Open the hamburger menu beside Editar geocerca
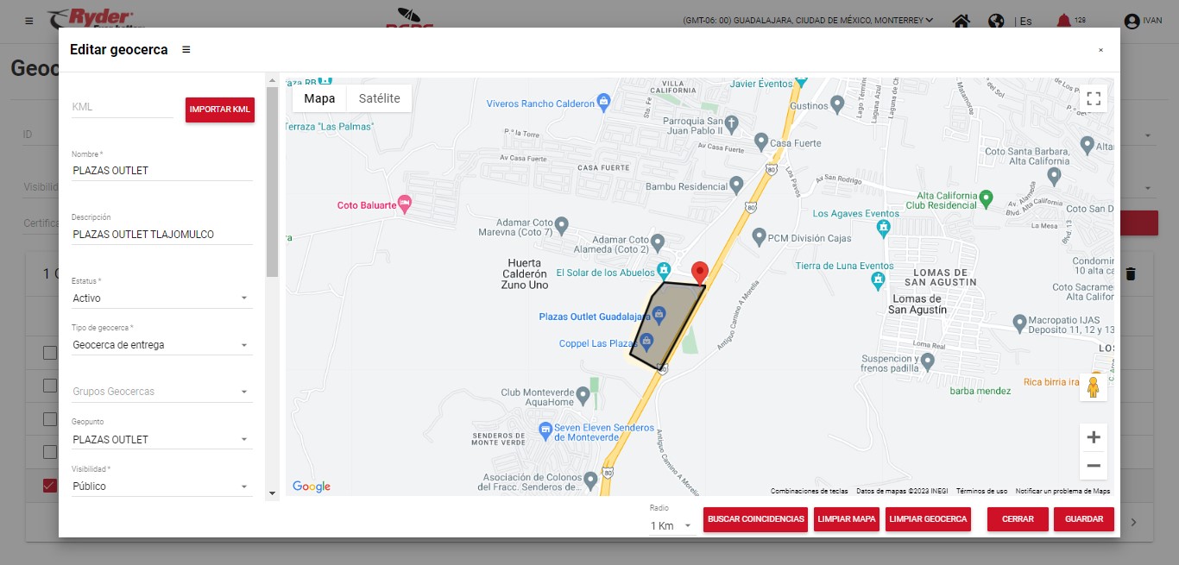Screen dimensions: 1179x565 pos(186,50)
